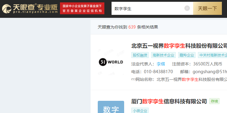Click the link icon beside 网站名称

pyautogui.click(x=133, y=79)
